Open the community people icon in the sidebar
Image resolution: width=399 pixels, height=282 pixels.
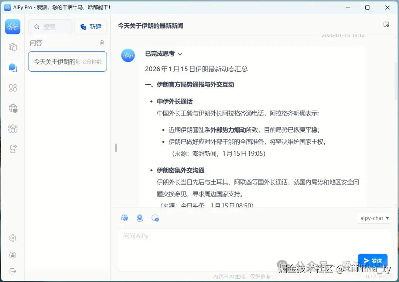tap(13, 128)
